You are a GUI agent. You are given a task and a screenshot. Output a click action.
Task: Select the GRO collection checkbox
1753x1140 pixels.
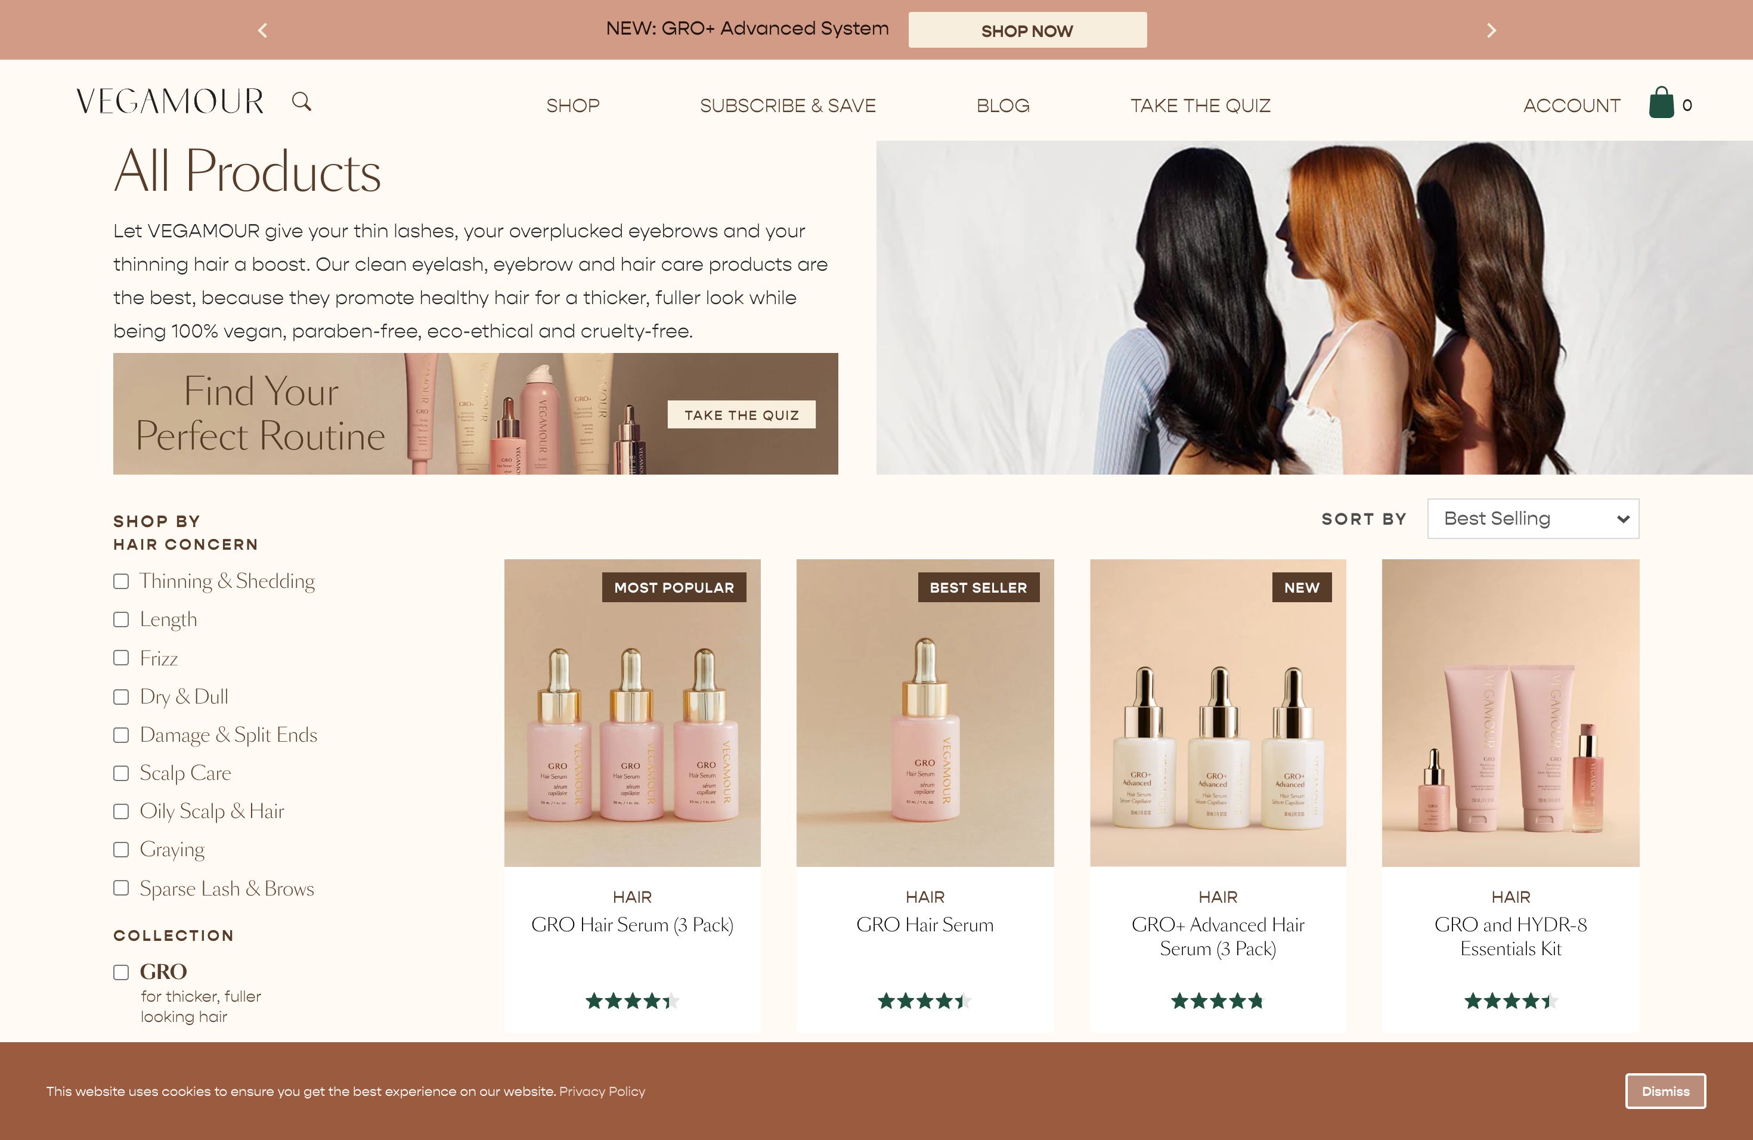pyautogui.click(x=121, y=972)
